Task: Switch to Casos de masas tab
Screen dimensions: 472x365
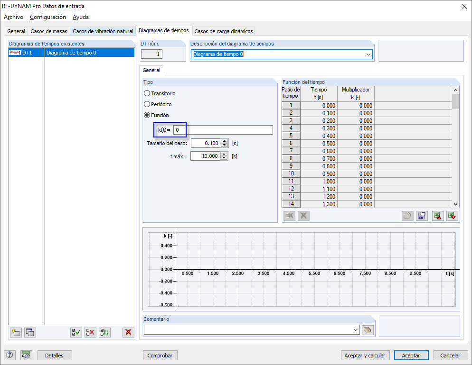Action: tap(49, 31)
